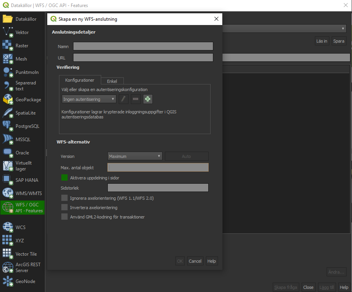The image size is (352, 292).
Task: Select the Virtuellt lager icon
Action: [8, 166]
